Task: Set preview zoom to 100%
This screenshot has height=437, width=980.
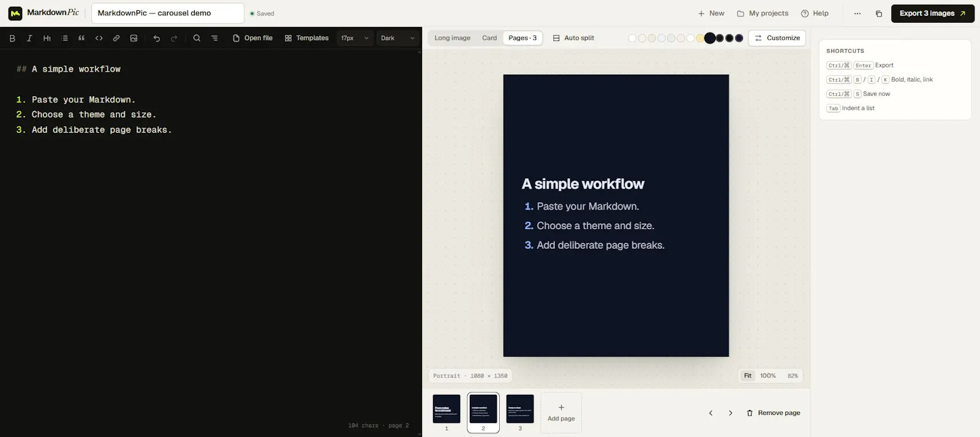Action: tap(768, 376)
